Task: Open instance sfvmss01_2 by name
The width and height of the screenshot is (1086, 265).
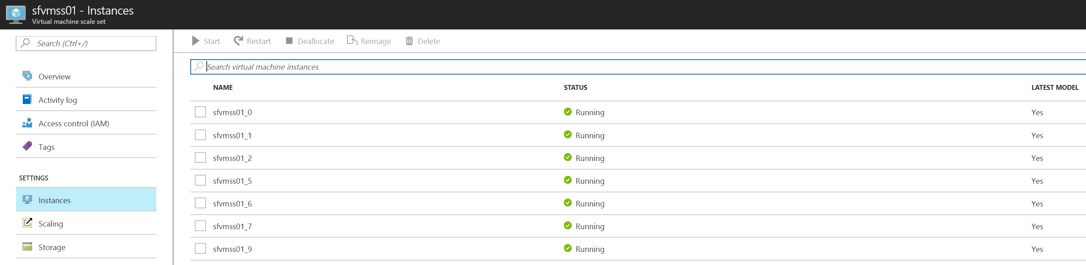Action: tap(232, 158)
